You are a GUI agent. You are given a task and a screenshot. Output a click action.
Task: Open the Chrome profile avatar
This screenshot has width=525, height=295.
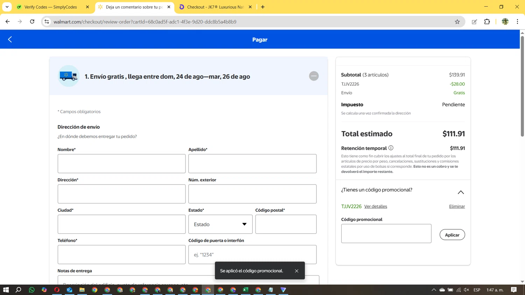click(x=505, y=22)
